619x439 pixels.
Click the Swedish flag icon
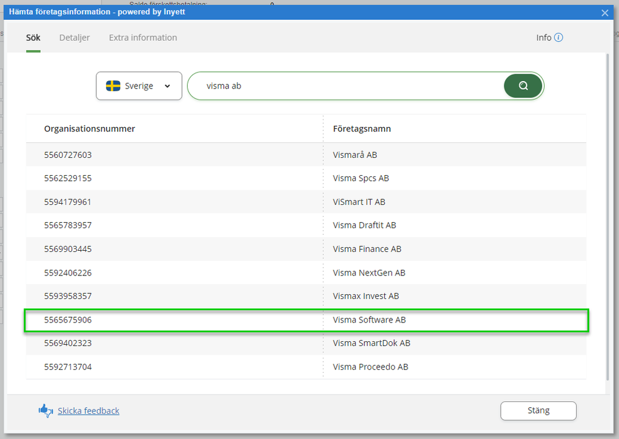113,86
